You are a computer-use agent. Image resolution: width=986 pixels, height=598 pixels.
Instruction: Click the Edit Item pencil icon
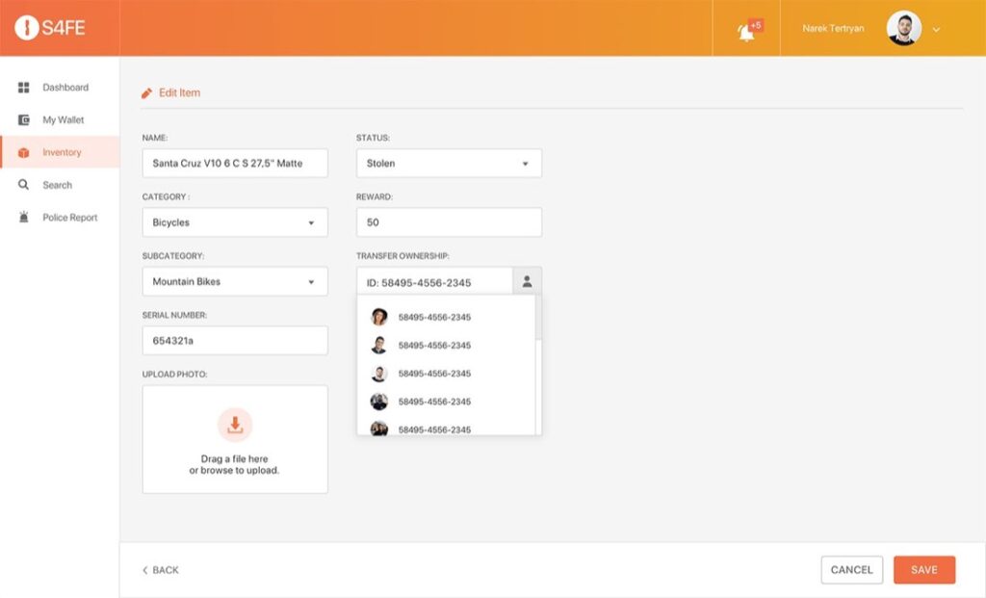(x=146, y=93)
